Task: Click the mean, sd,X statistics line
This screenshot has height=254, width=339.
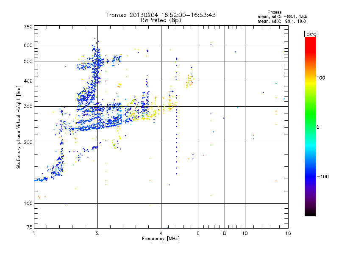Action: tap(282, 21)
